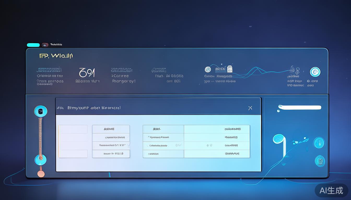351x200 pixels.
Task: Expand the dropdown on the third field of the dialog
Action: coord(128,145)
